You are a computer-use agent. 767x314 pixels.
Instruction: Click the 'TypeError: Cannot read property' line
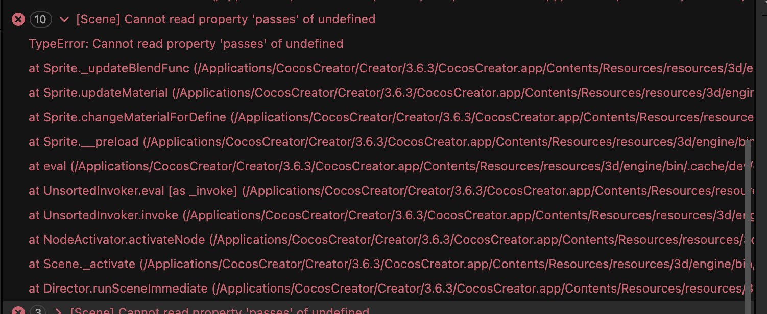coord(186,44)
